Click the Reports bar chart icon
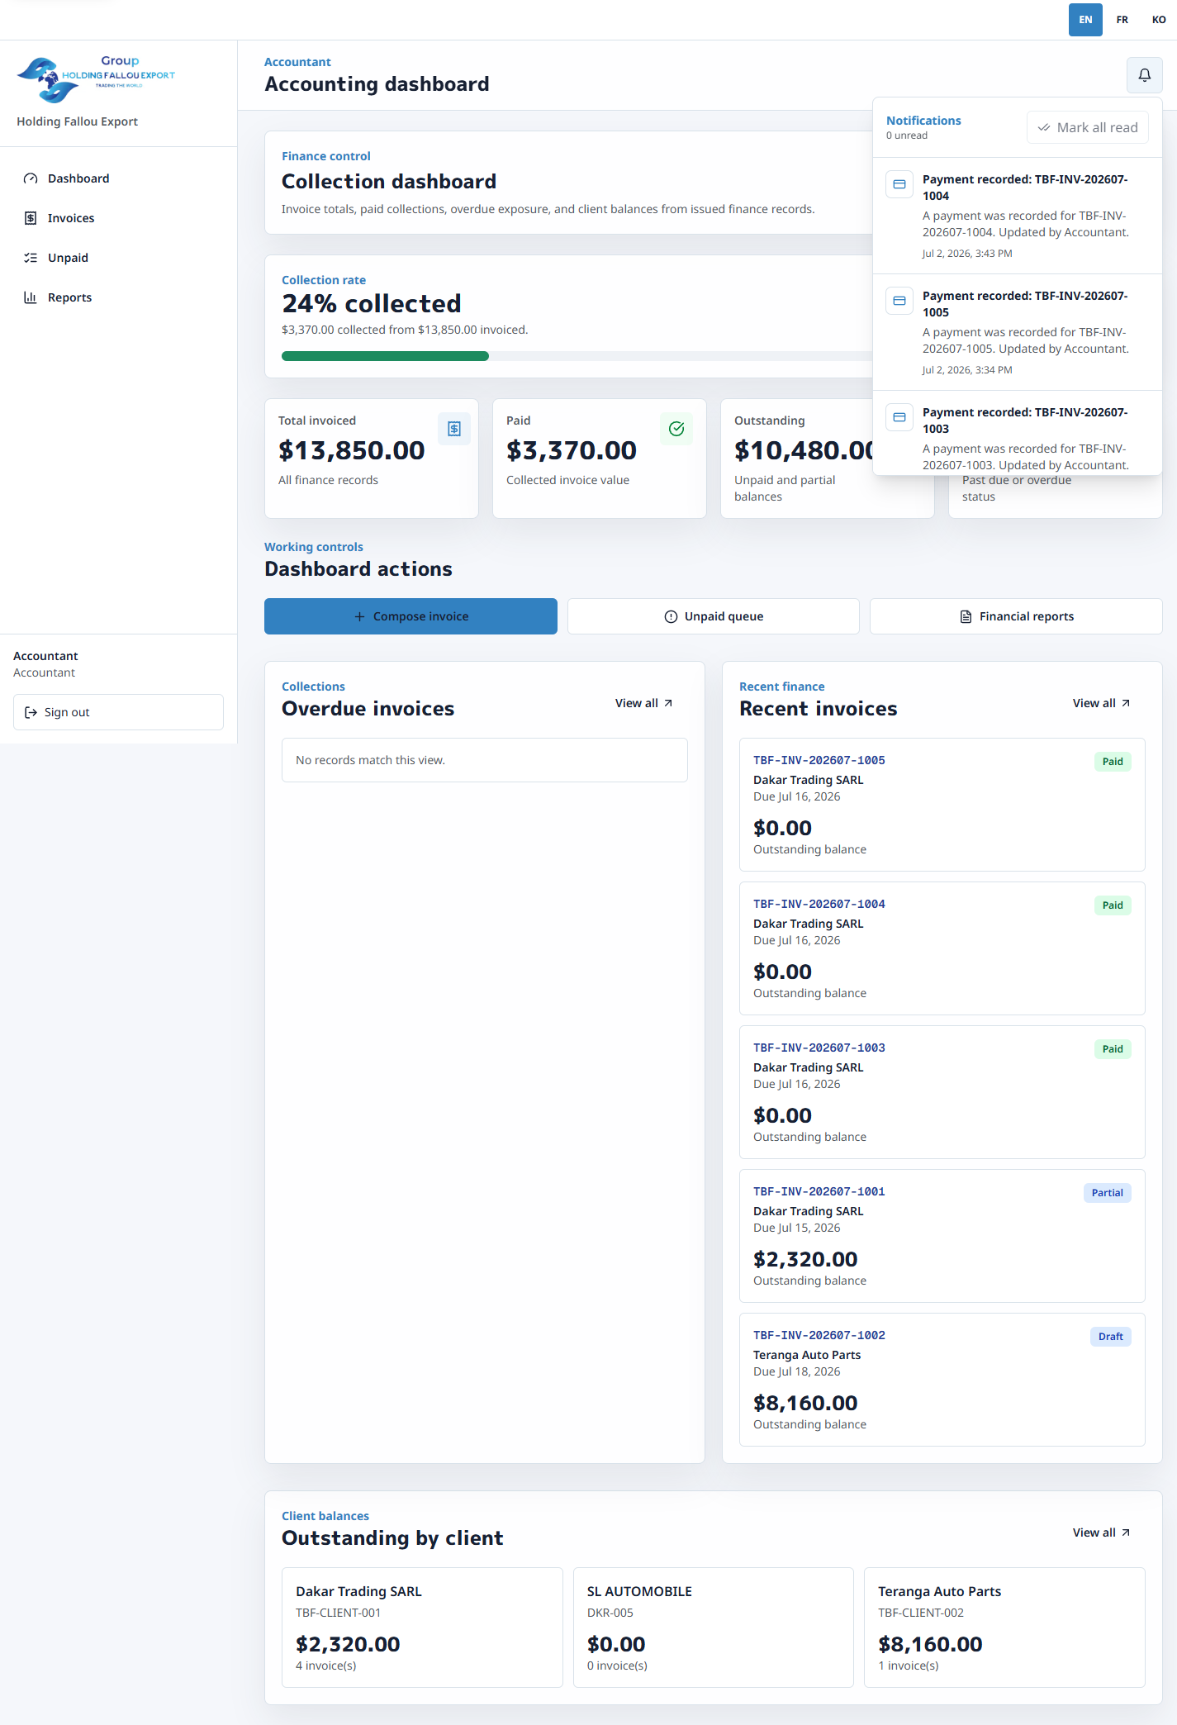Screen dimensions: 1177x1725 click(x=31, y=297)
